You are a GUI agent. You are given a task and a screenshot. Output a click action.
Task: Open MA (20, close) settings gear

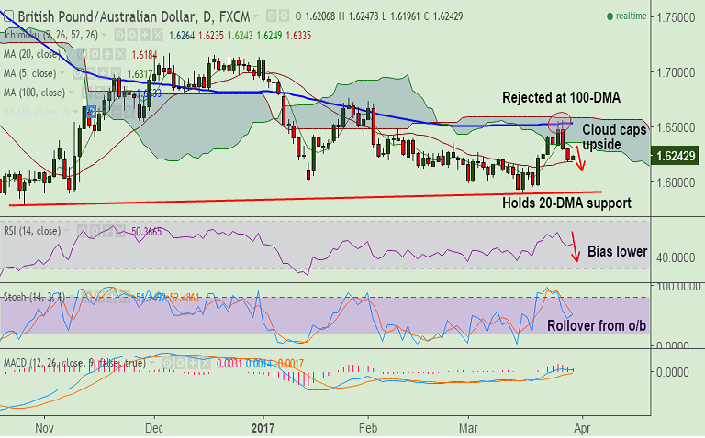pos(95,55)
